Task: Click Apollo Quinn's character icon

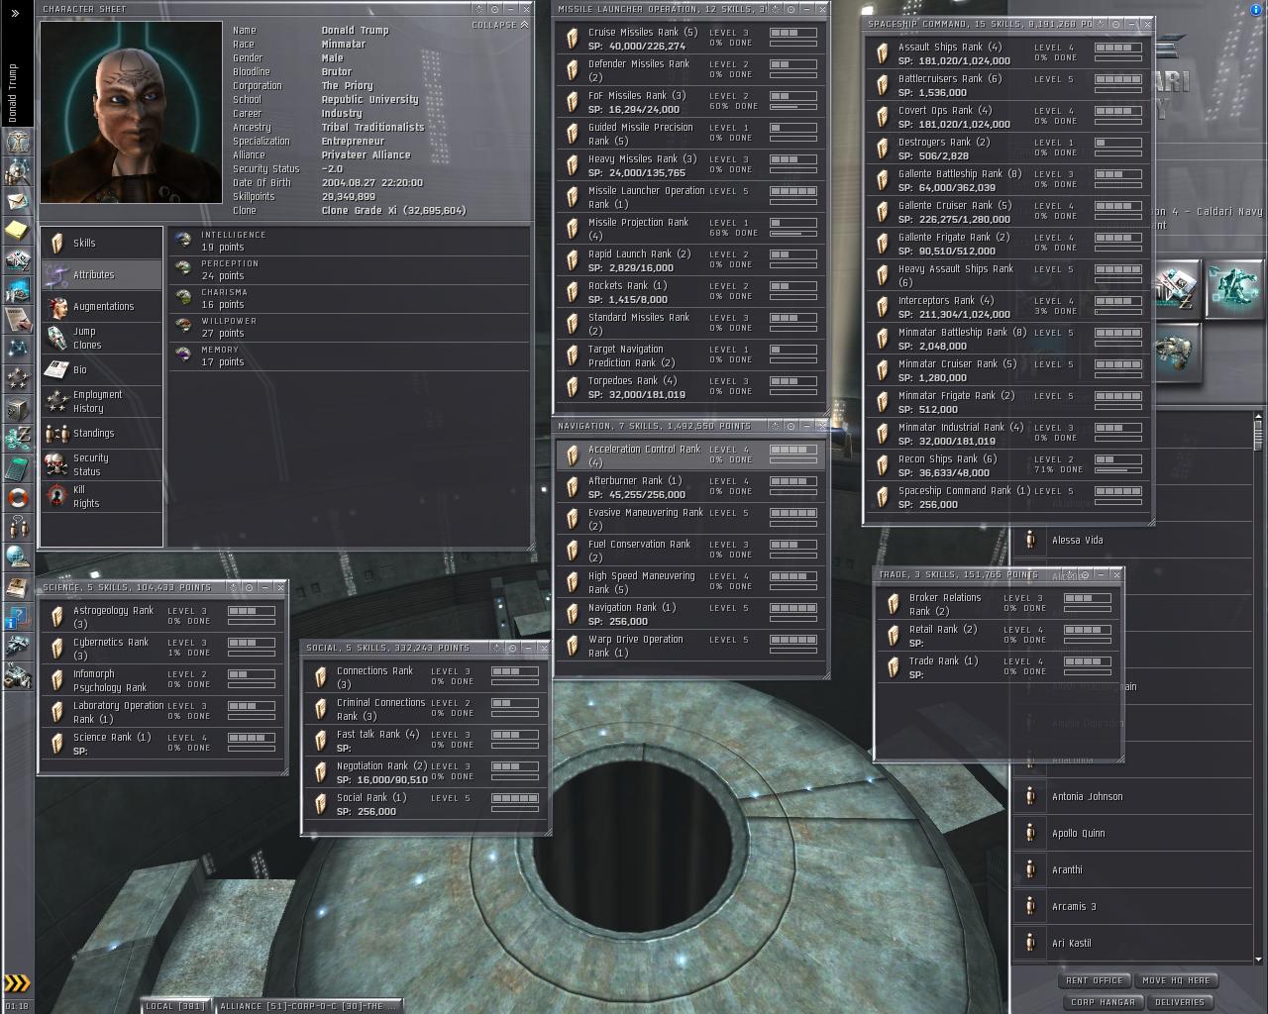Action: pos(1030,833)
